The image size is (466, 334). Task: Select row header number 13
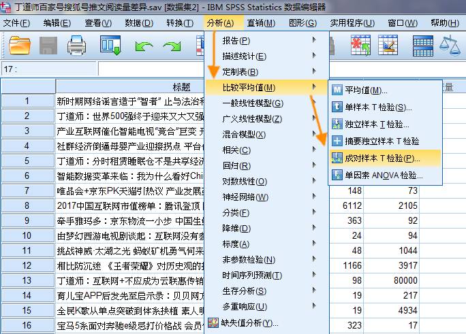pyautogui.click(x=28, y=280)
